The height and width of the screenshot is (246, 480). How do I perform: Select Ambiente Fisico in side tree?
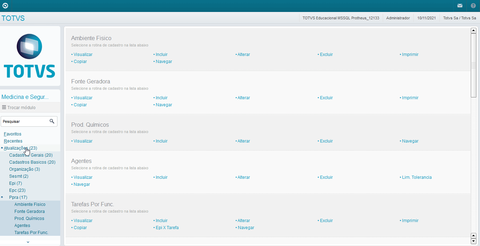point(30,204)
